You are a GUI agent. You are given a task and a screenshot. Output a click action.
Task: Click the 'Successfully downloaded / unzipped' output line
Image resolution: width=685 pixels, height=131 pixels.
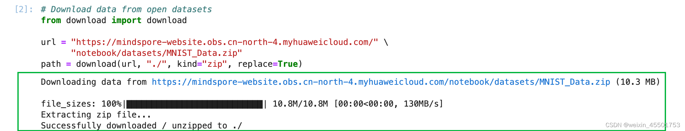141,126
